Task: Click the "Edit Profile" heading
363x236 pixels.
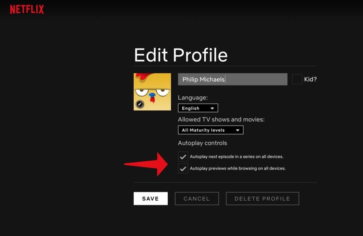Action: 181,55
